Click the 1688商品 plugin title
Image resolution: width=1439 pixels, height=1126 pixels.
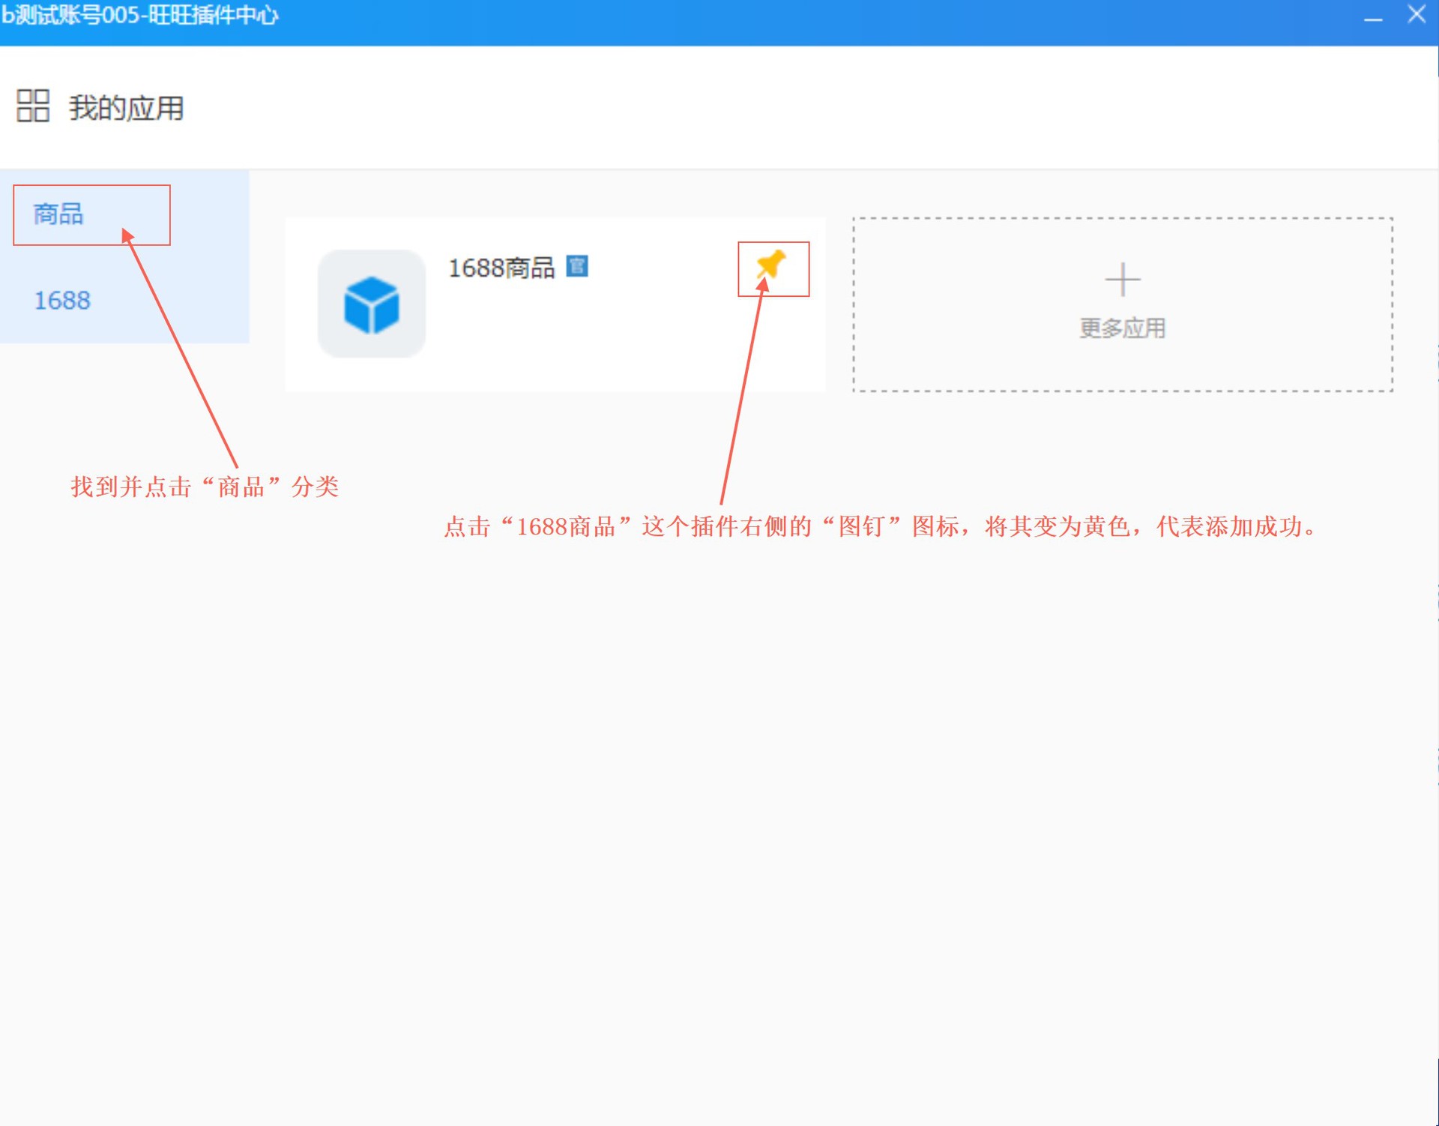tap(501, 268)
